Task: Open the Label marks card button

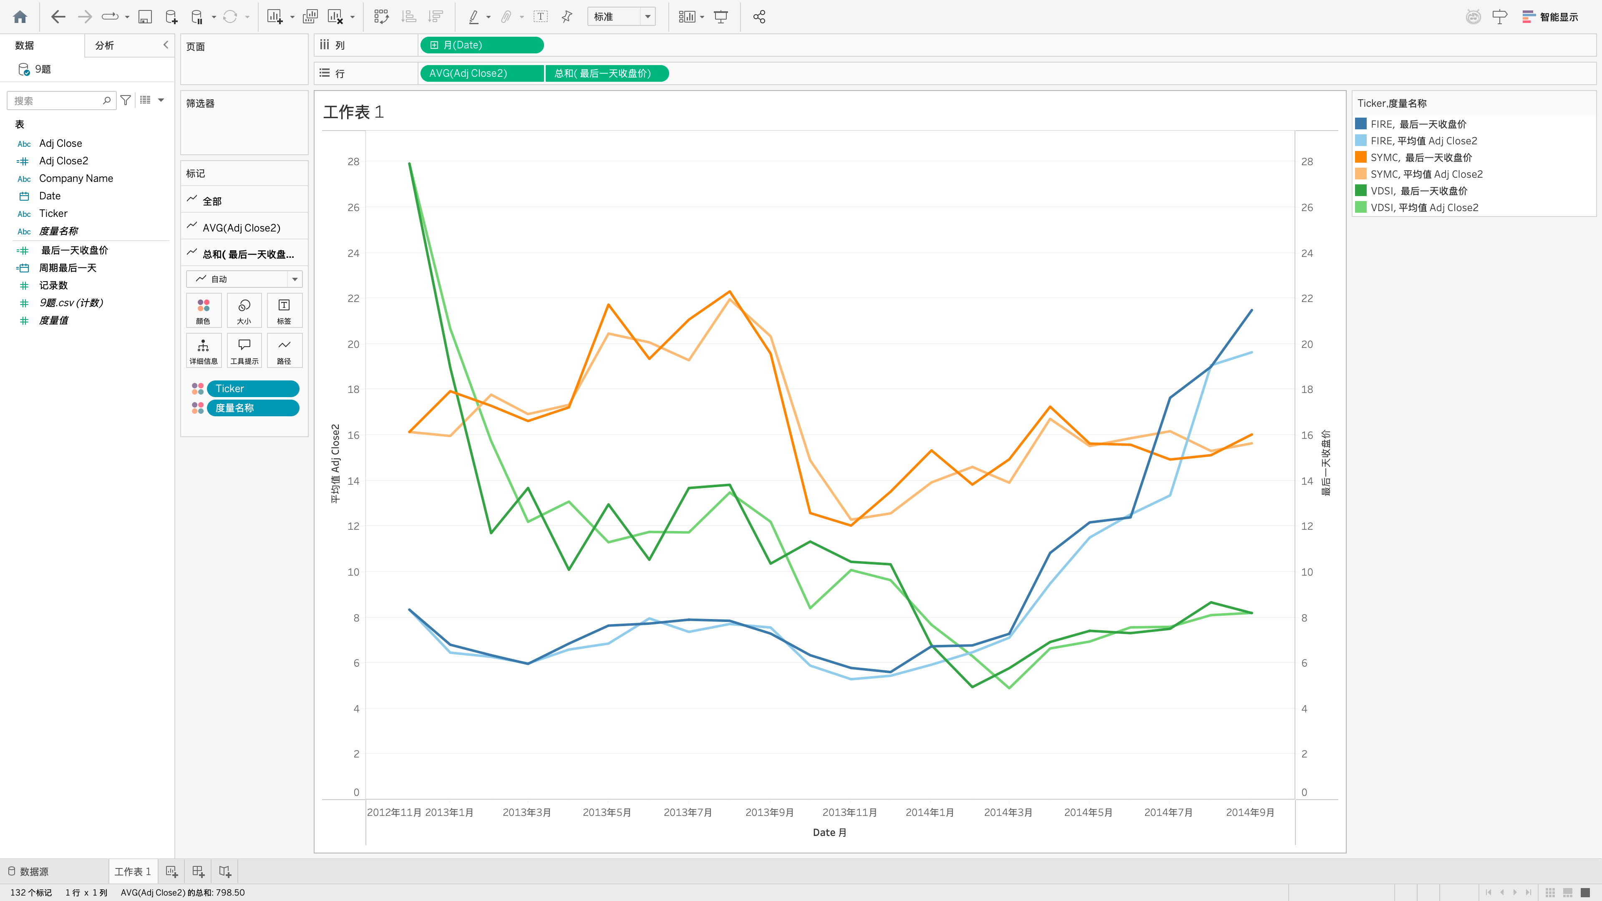Action: pos(284,310)
